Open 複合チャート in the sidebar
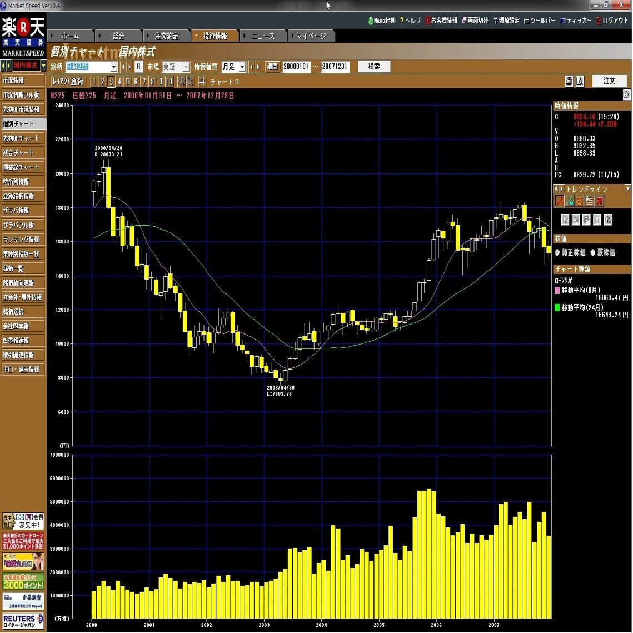 click(x=23, y=153)
